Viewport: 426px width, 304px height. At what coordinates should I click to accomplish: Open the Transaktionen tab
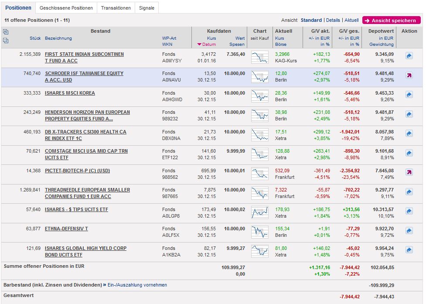116,8
